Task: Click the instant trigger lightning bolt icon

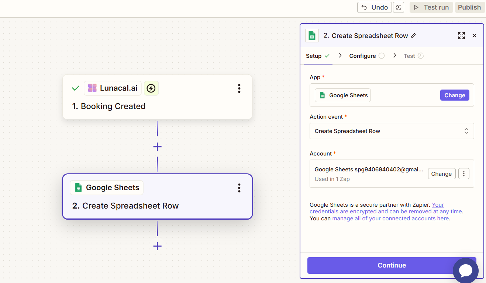Action: click(151, 88)
